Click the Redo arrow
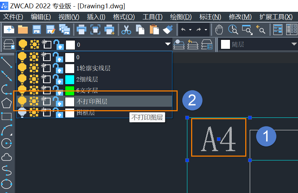 pyautogui.click(x=199, y=29)
